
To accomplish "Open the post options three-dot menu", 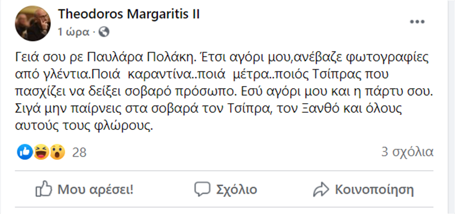I will 417,22.
